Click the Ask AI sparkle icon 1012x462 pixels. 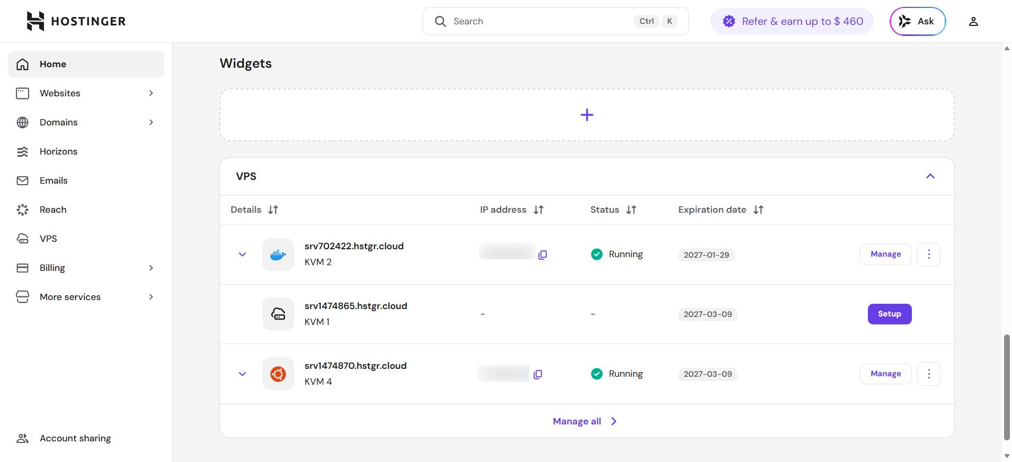[905, 21]
